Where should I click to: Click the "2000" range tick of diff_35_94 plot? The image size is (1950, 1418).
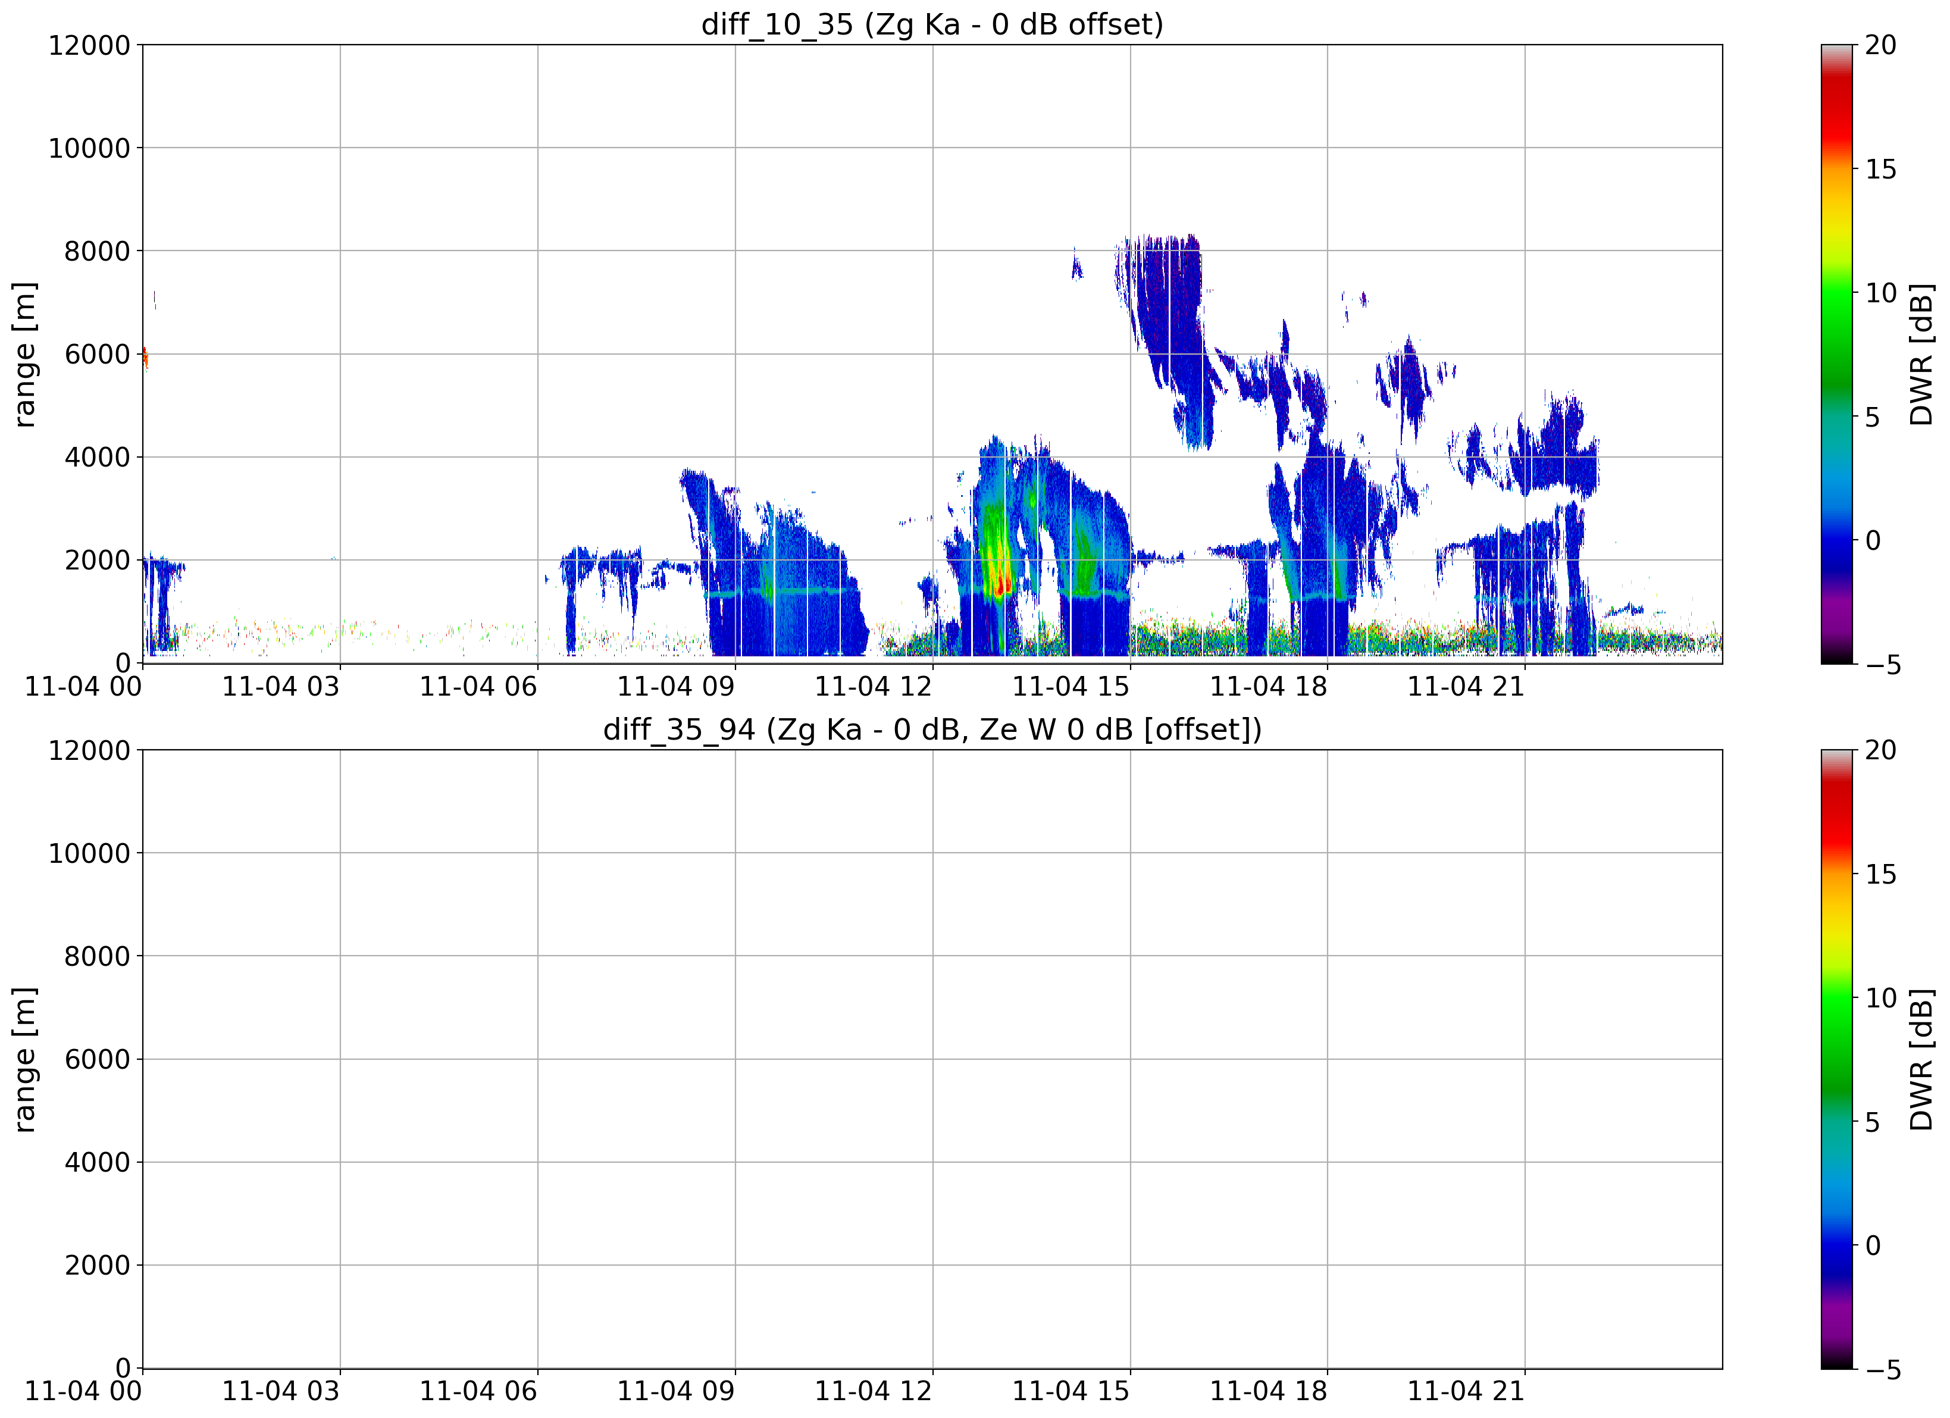[x=97, y=1266]
